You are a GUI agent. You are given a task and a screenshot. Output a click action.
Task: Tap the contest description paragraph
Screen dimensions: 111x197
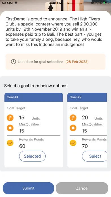(54, 32)
